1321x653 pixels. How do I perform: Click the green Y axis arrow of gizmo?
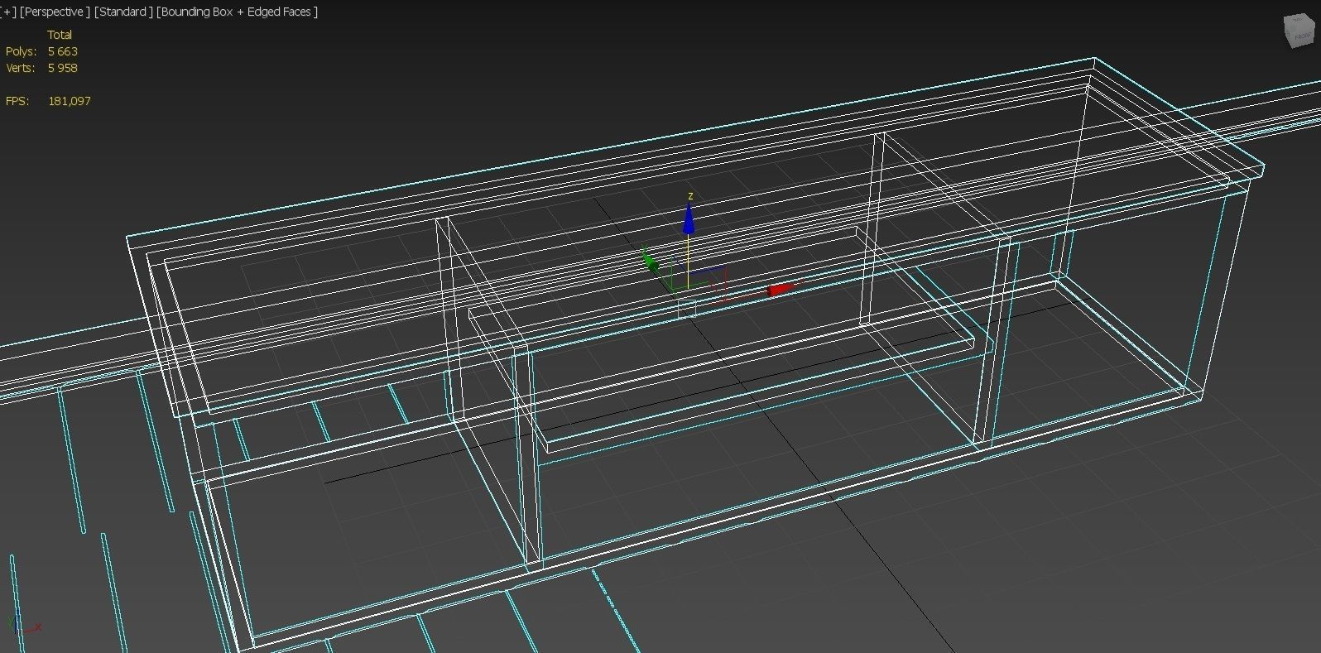tap(651, 262)
